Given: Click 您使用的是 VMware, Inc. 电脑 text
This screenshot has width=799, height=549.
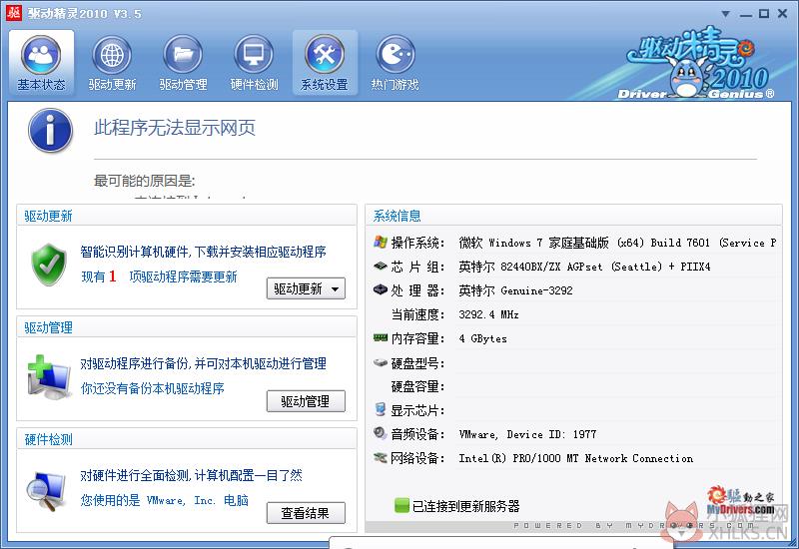Looking at the screenshot, I should click(x=164, y=500).
